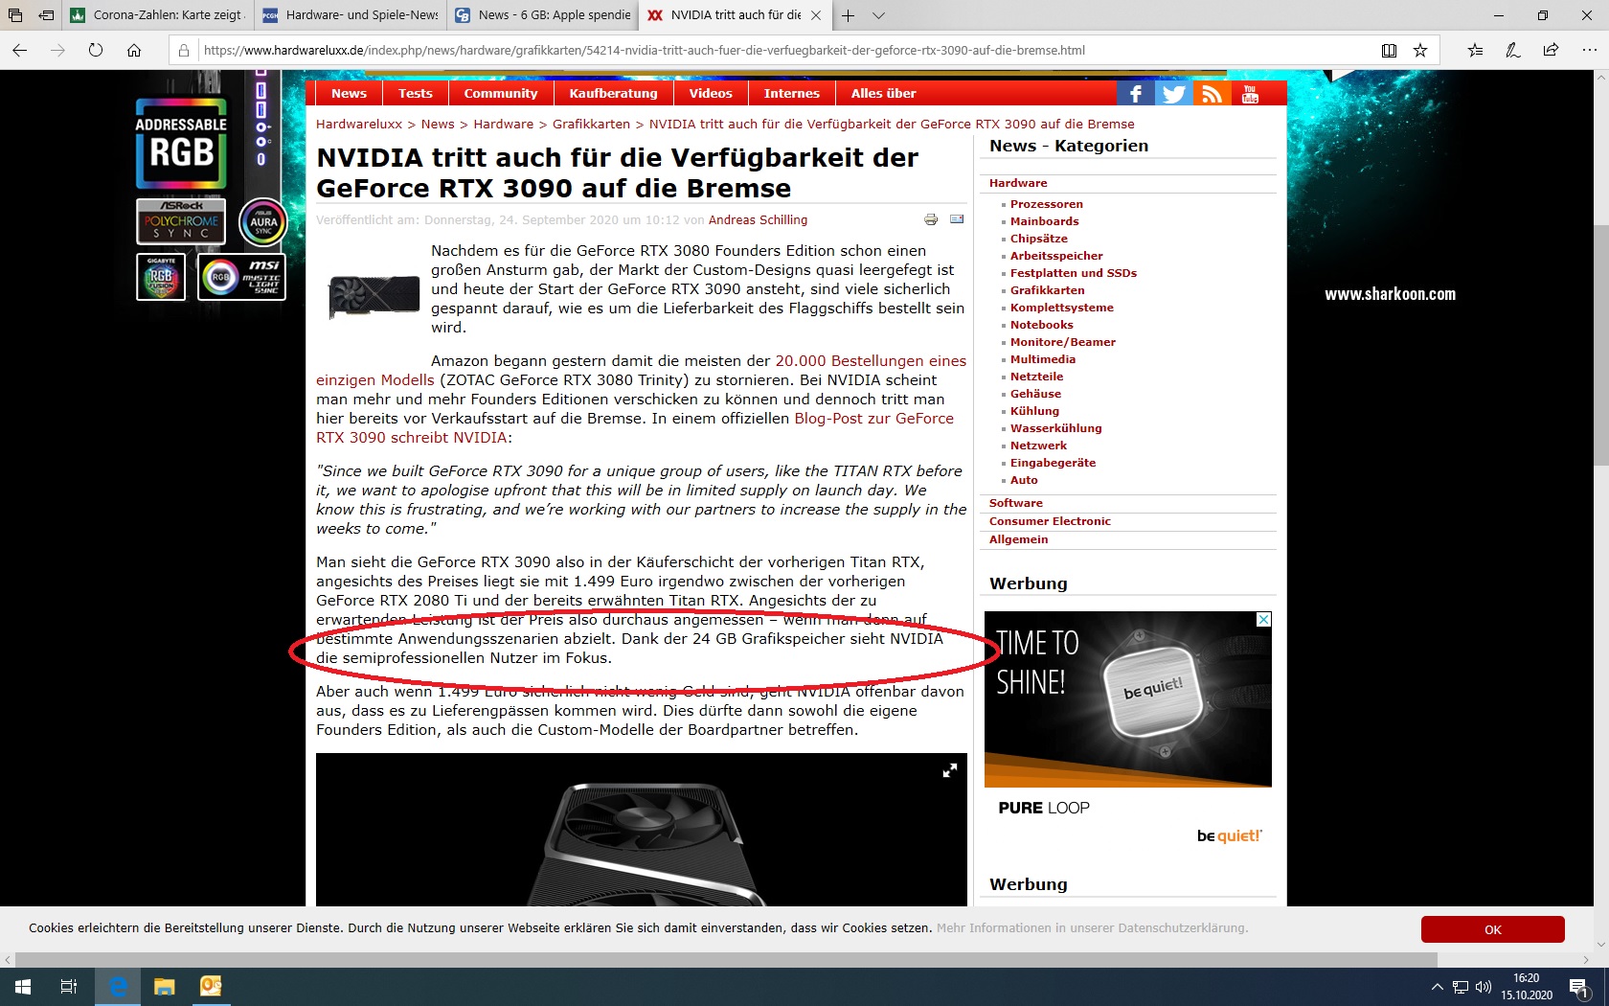Open the Tests menu
Screen dimensions: 1609x1006
[415, 93]
